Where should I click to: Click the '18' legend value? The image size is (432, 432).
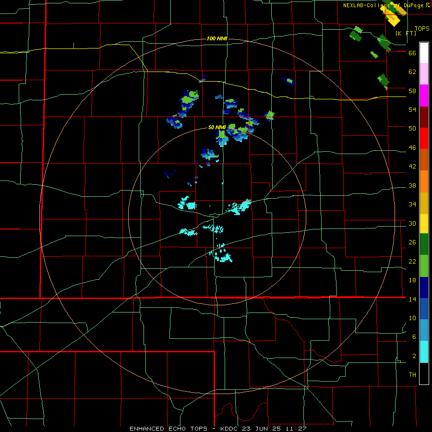click(412, 280)
